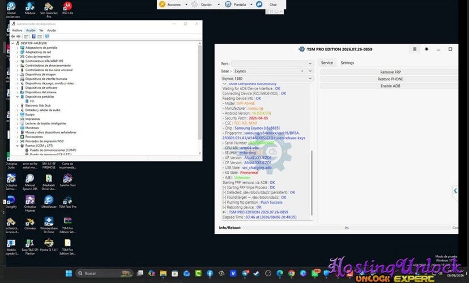Click Device Manager back arrow icon

coord(13,36)
